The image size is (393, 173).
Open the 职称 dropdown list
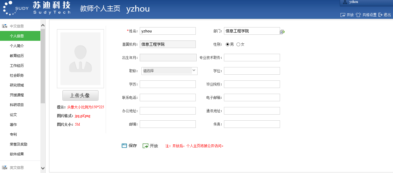point(169,71)
